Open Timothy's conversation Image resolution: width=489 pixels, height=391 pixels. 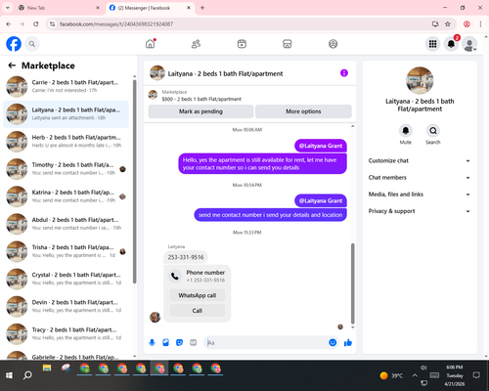66,169
